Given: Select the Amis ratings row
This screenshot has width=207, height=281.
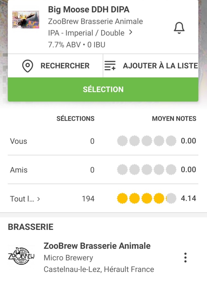Looking at the screenshot, I should [19, 170].
